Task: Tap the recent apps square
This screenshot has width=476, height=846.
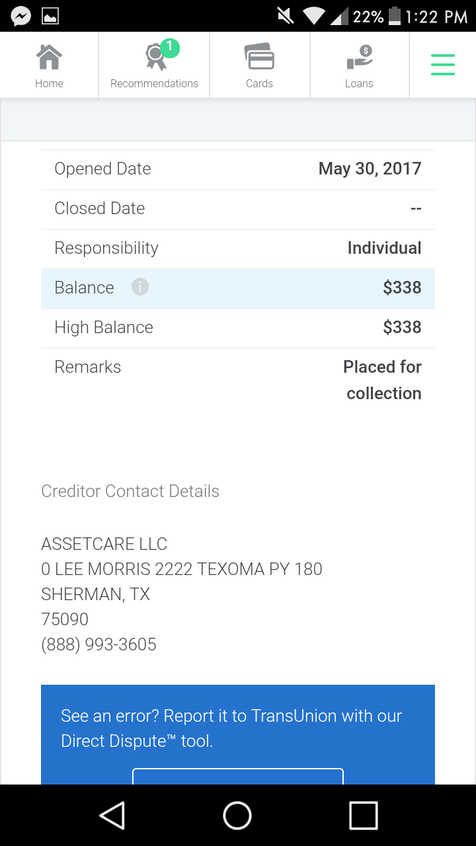Action: pos(363,815)
